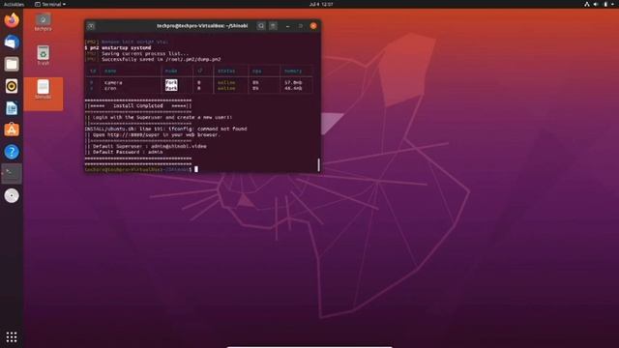Open the Terminal app menu in top bar
Screen dimensions: 619x348
(50, 4)
